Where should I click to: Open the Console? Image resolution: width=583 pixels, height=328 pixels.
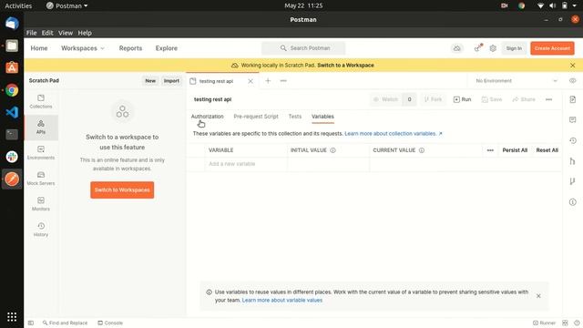pyautogui.click(x=110, y=323)
